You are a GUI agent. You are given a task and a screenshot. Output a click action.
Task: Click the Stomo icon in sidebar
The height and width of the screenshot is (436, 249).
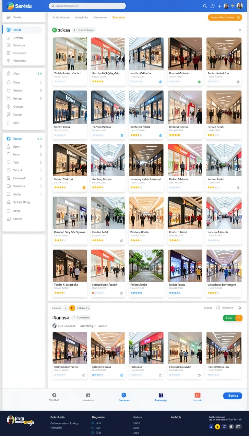coord(8,219)
